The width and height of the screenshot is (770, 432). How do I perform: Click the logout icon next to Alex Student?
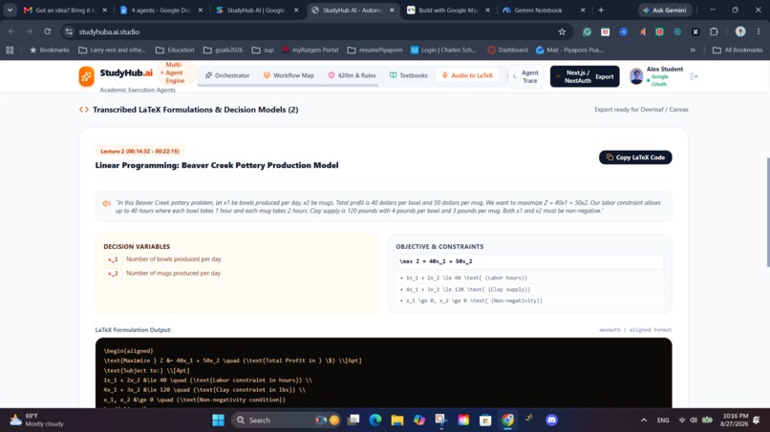coord(694,76)
